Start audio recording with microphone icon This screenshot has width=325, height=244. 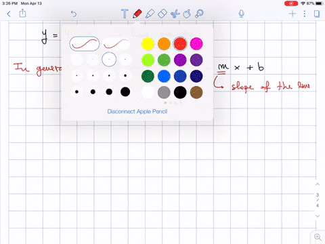tap(242, 14)
